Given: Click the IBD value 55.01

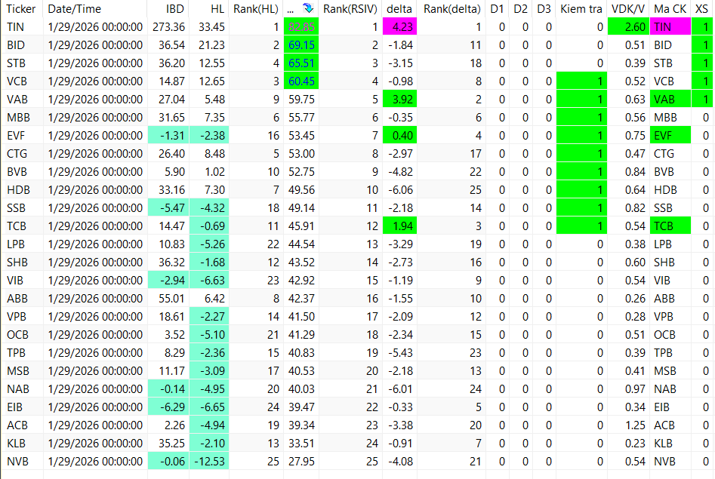Looking at the screenshot, I should (171, 299).
